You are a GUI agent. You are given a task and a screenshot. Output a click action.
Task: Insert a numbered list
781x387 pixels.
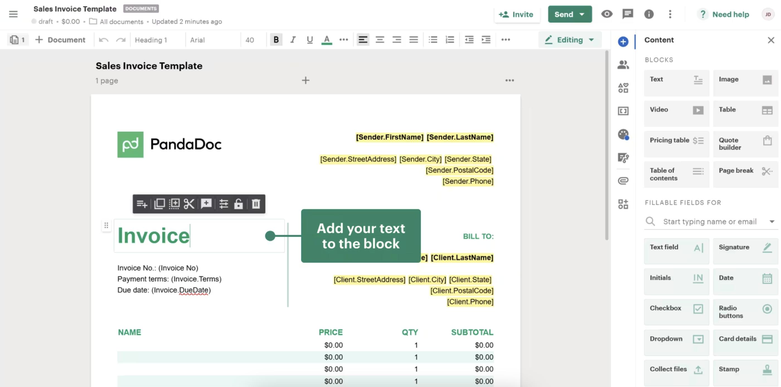pyautogui.click(x=450, y=40)
